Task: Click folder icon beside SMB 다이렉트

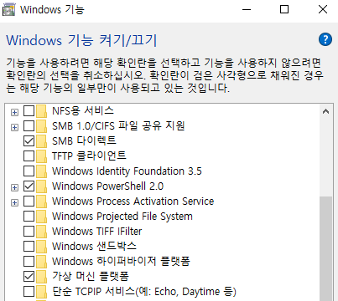Action: point(41,141)
